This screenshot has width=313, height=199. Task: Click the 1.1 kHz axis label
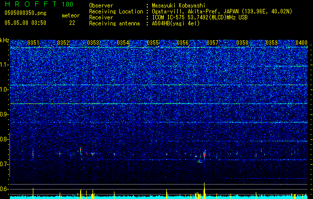click(x=4, y=65)
